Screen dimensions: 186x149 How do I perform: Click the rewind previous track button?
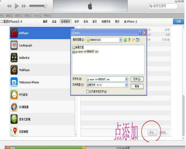[x=9, y=6]
